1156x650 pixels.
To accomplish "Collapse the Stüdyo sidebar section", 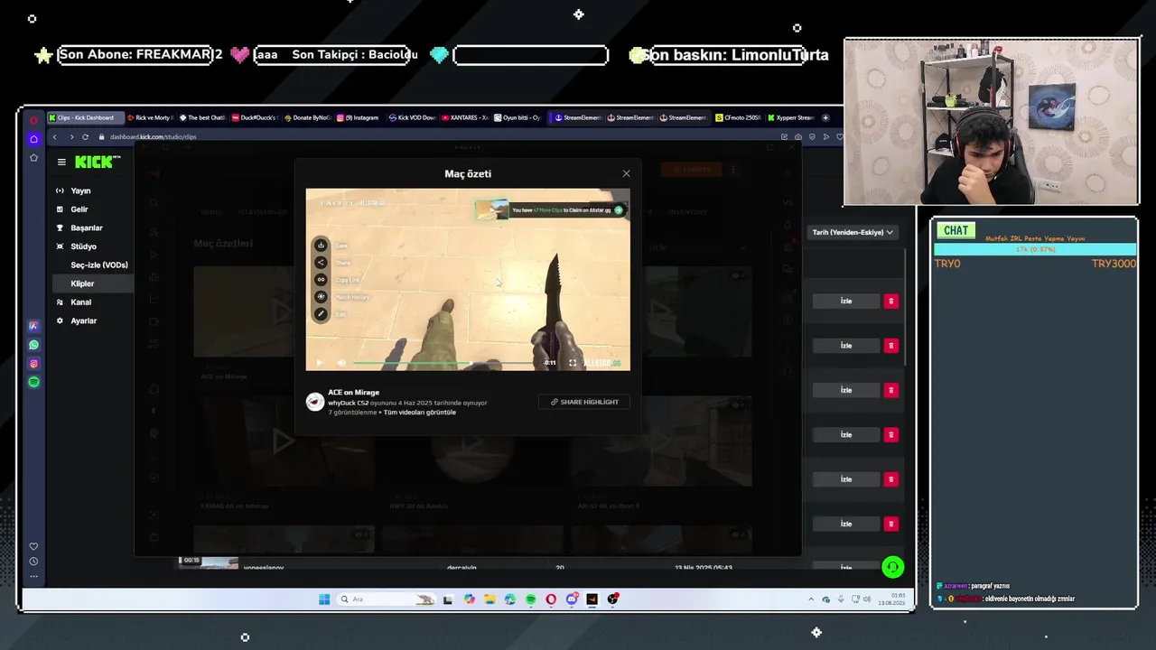I will coord(83,246).
